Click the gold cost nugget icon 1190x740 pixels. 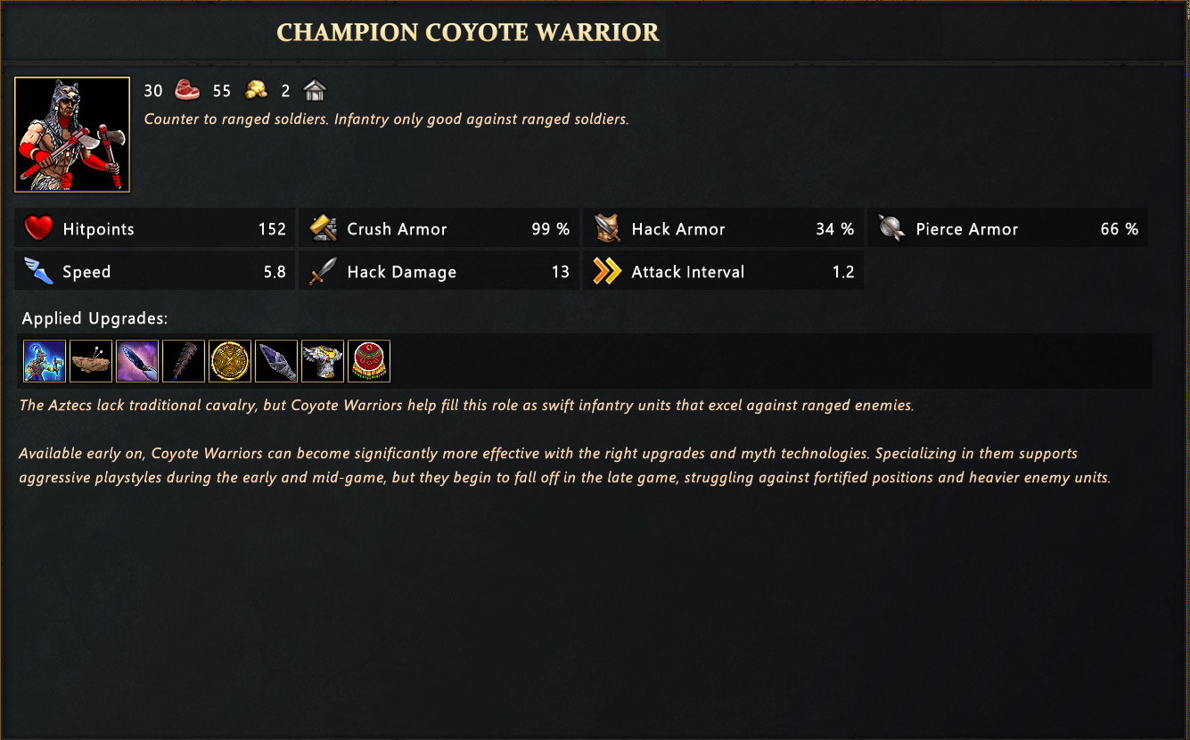256,90
